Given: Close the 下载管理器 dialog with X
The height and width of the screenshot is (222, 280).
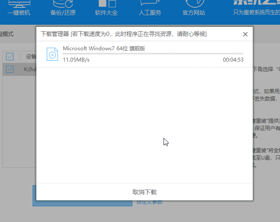Looking at the screenshot, I should pos(245,34).
